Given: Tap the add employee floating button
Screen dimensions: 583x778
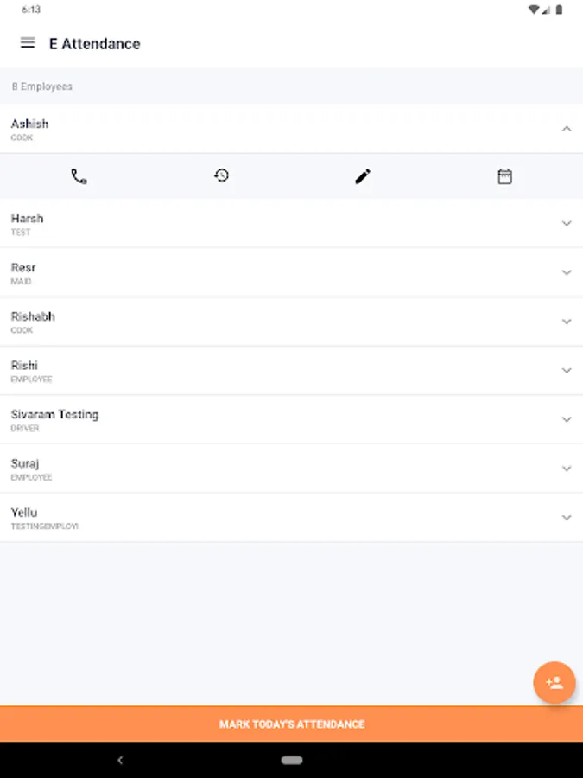Looking at the screenshot, I should pyautogui.click(x=554, y=683).
